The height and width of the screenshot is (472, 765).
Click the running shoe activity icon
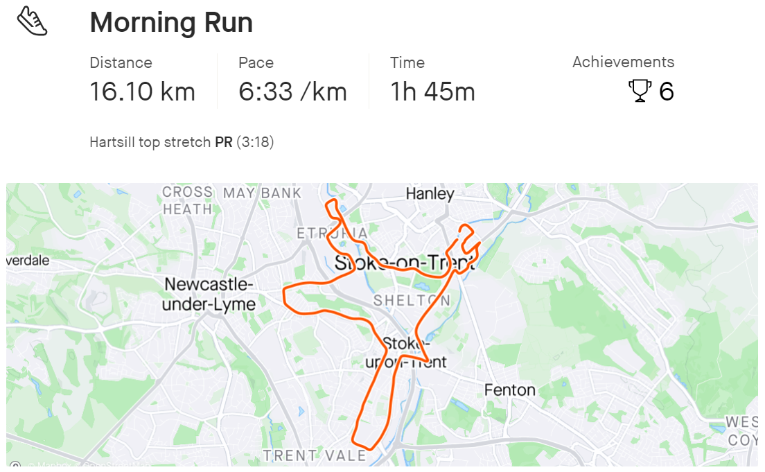tap(32, 21)
